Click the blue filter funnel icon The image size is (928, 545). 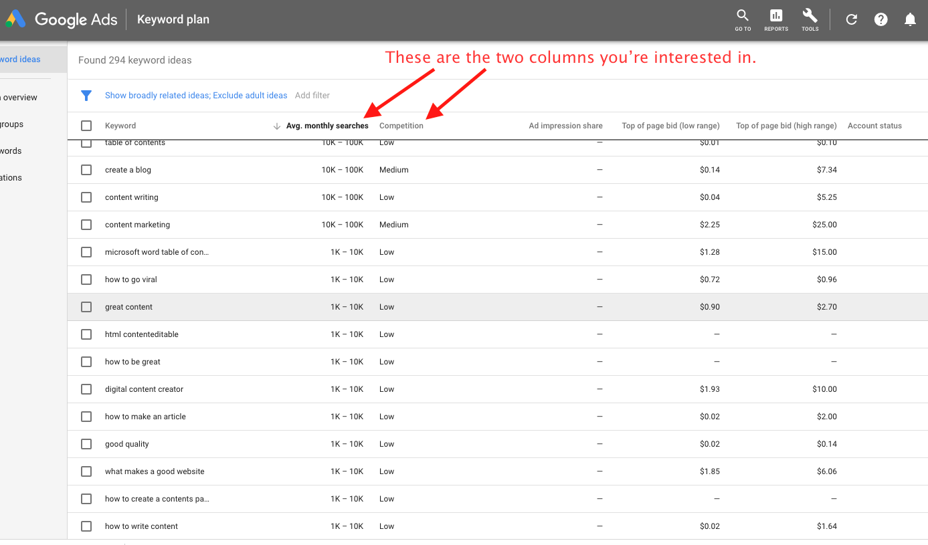(x=86, y=96)
